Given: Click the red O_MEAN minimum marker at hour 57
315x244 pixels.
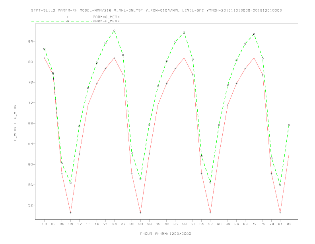Looking at the screenshot, I should (210, 213).
